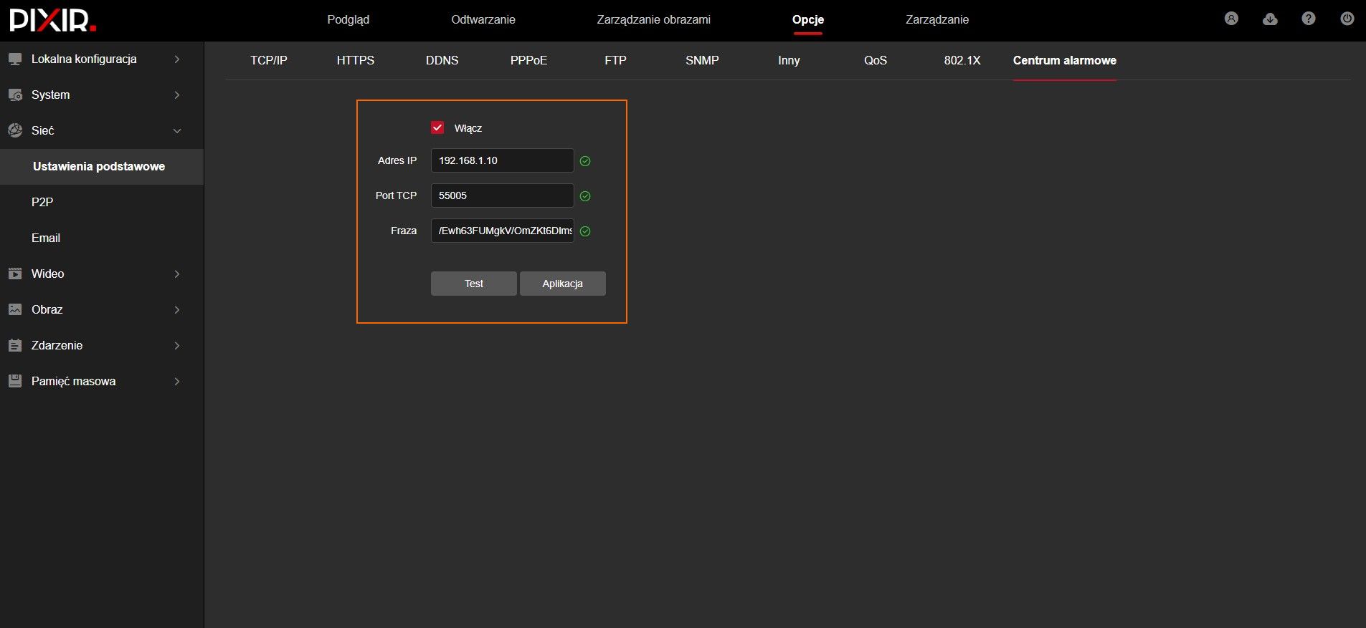1366x628 pixels.
Task: Click the Pamięć masowa disk icon
Action: (15, 381)
